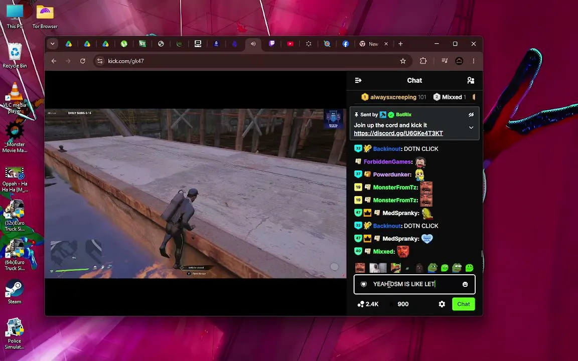This screenshot has height=361, width=578.
Task: Switch to the YouTube browser tab
Action: pyautogui.click(x=290, y=44)
